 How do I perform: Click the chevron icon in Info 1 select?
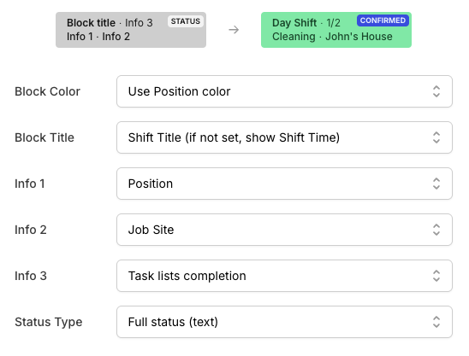[x=436, y=184]
